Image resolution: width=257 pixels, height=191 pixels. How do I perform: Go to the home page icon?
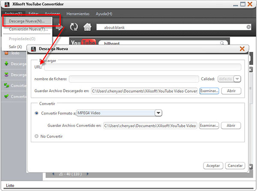[x=87, y=27]
